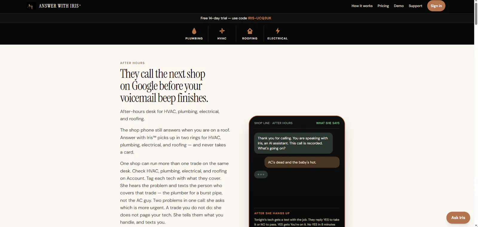Click the IRIS-UCQ3UK promo code
This screenshot has height=227, width=478.
[259, 18]
